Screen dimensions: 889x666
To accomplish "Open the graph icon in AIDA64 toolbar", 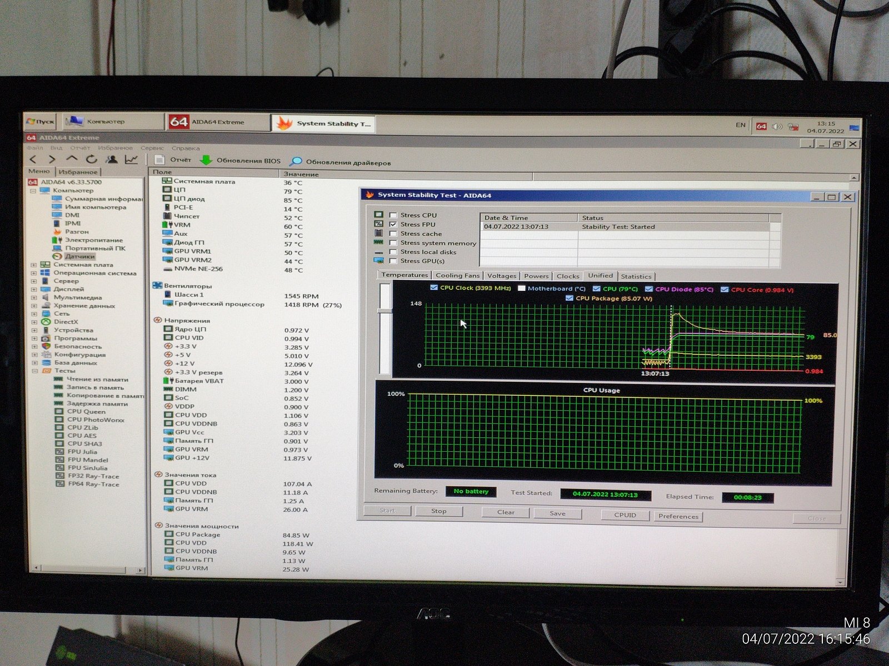I will pos(131,160).
